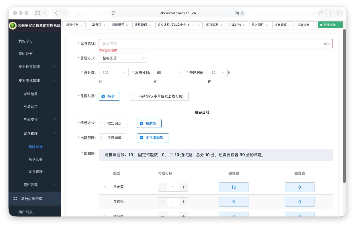
Task: Click the Safari share icon
Action: pos(321,13)
